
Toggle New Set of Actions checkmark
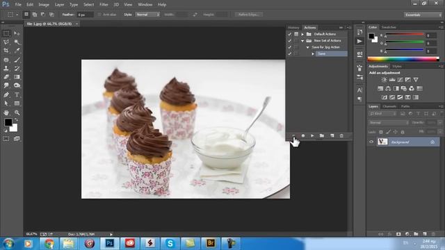[x=289, y=40]
